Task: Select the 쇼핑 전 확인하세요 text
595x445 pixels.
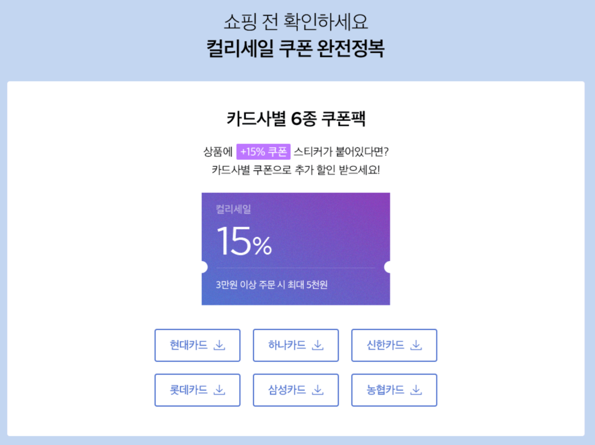Action: (x=298, y=23)
